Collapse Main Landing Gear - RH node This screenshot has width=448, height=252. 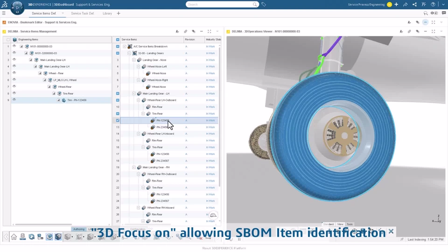click(134, 168)
